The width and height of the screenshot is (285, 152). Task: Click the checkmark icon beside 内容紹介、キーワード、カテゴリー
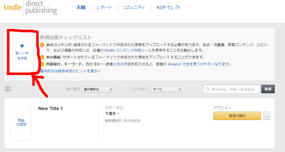(42, 64)
